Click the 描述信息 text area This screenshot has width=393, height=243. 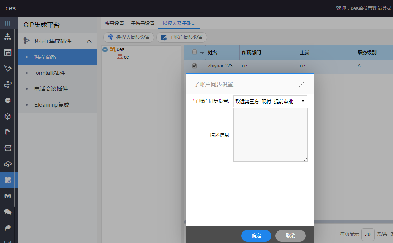coord(270,135)
